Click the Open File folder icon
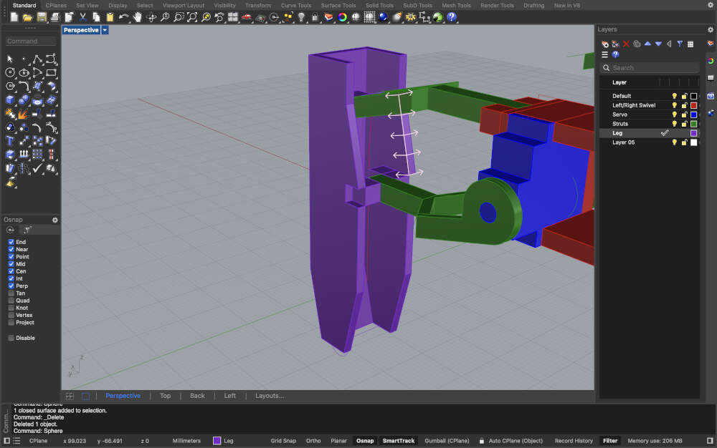717x448 pixels. click(27, 17)
